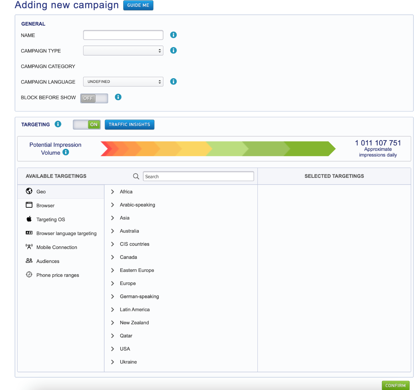Expand the Europe group chevron
The height and width of the screenshot is (390, 419).
tap(113, 284)
